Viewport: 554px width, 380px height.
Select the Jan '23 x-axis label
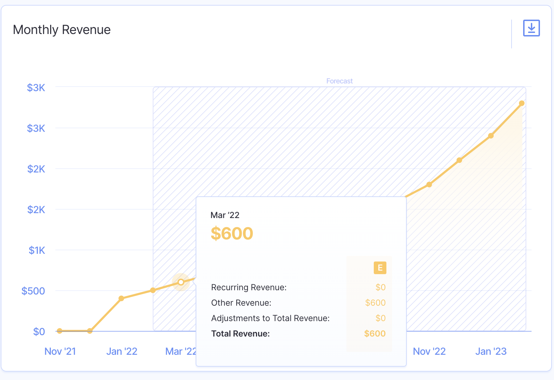click(491, 351)
